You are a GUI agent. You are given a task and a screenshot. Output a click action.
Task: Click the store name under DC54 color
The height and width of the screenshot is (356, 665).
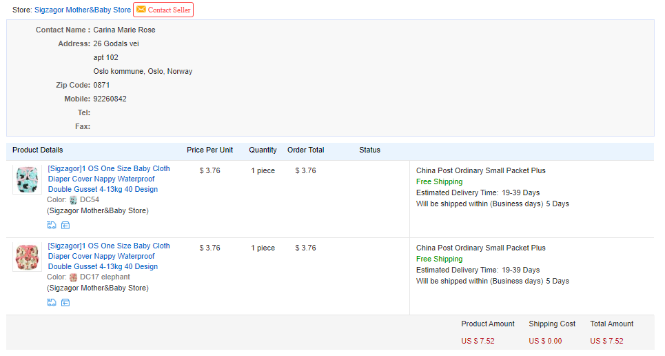(x=98, y=210)
